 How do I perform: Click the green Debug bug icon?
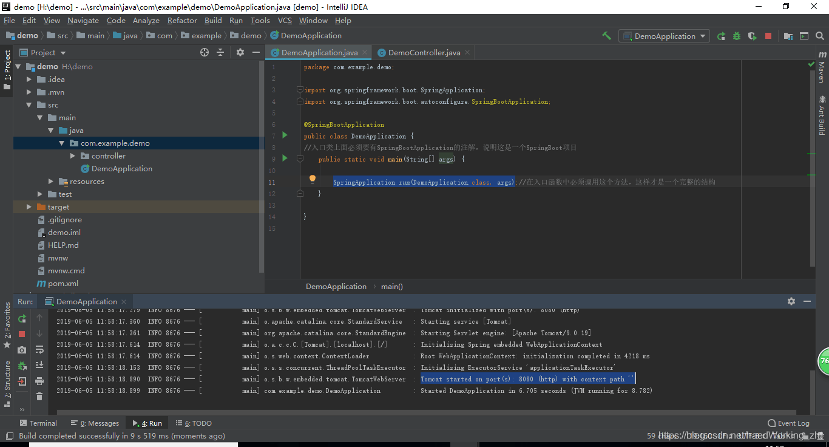pyautogui.click(x=737, y=36)
